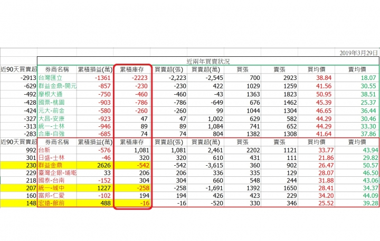The height and width of the screenshot is (241, 380).
Task: Select the 買賣超(萬) value -3,615
Action: tap(214, 165)
